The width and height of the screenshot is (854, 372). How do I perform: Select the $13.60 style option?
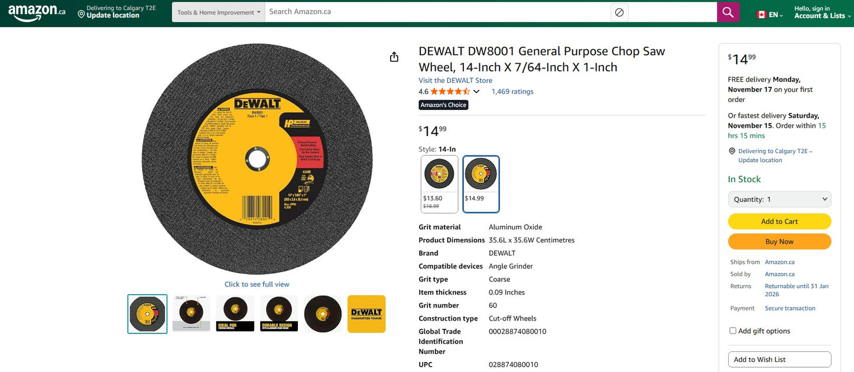(439, 183)
